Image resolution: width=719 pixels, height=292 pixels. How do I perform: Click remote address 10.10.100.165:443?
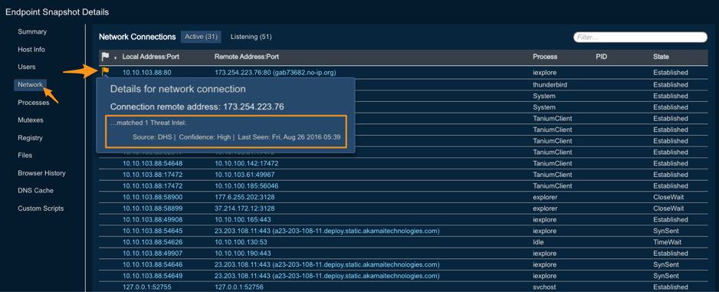[242, 219]
